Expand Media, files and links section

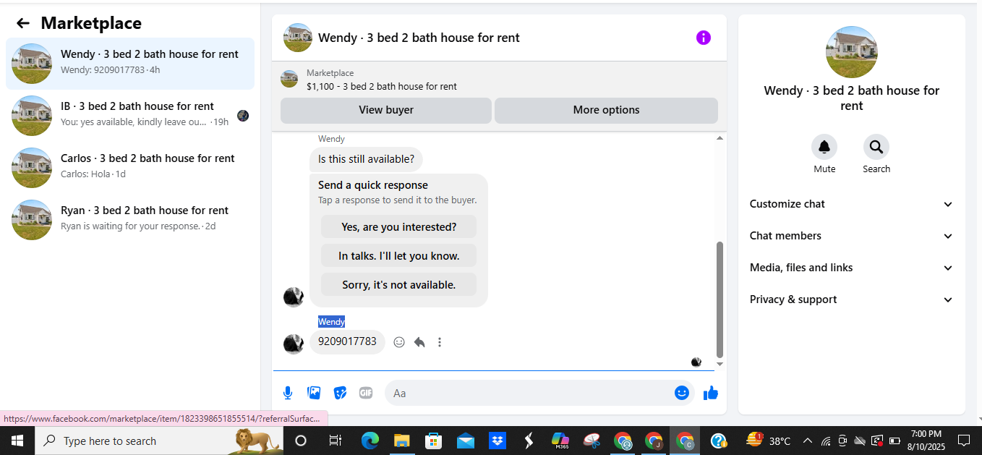coord(851,268)
